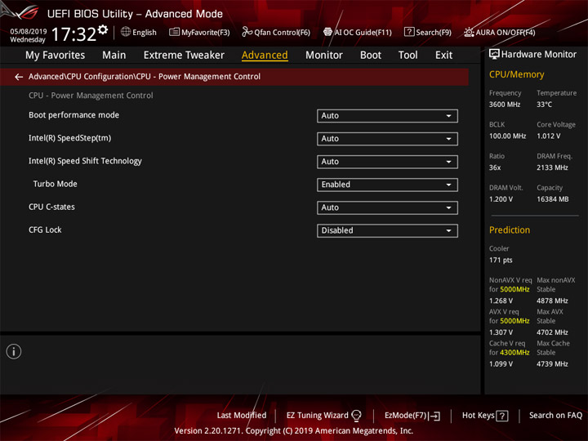Click the Hardware Monitor screen icon

pos(494,55)
